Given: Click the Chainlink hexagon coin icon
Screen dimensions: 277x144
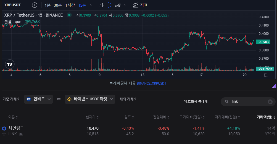Looking at the screenshot, I should tap(4, 129).
